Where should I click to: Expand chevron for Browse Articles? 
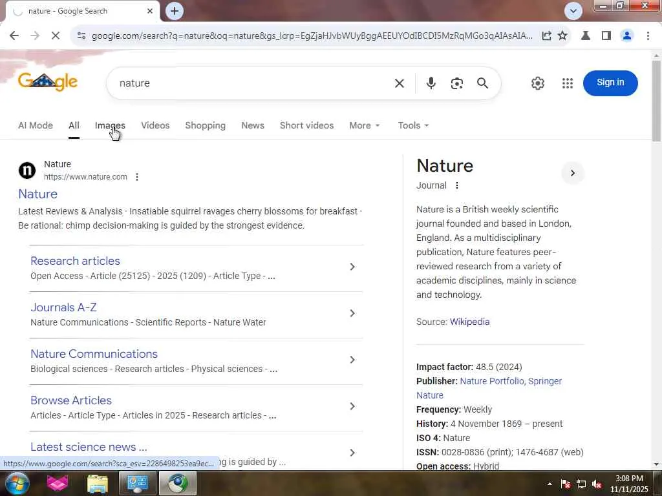point(352,406)
